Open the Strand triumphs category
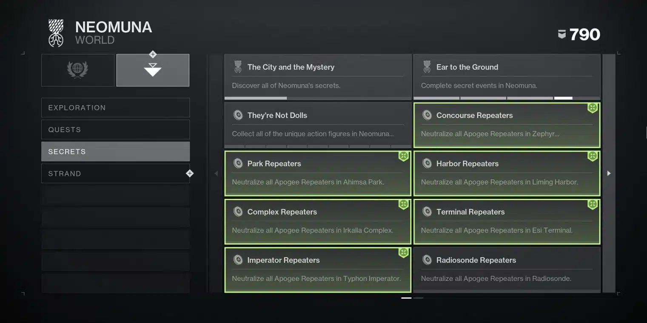 tap(115, 173)
